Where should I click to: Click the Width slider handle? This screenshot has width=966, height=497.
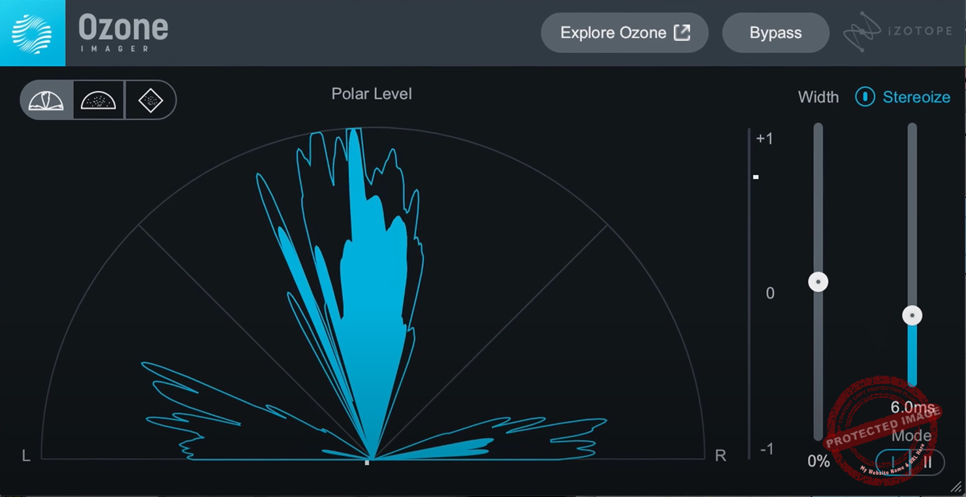tap(818, 282)
